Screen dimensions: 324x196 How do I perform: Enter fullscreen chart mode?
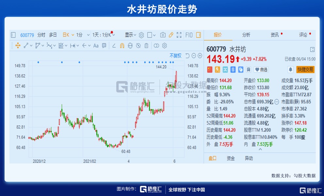(x=179, y=35)
